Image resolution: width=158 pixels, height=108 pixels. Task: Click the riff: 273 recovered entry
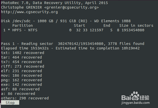pos(22,66)
